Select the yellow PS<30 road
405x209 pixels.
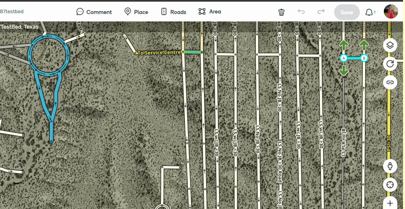[389, 114]
